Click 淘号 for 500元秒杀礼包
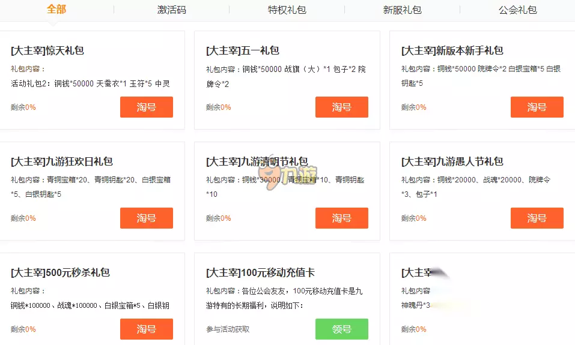This screenshot has height=345, width=575. (x=146, y=329)
